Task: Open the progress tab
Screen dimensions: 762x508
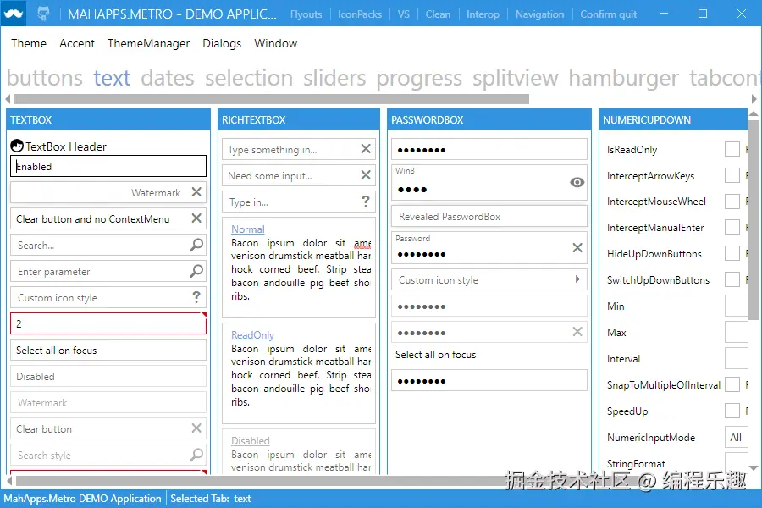Action: click(x=419, y=78)
